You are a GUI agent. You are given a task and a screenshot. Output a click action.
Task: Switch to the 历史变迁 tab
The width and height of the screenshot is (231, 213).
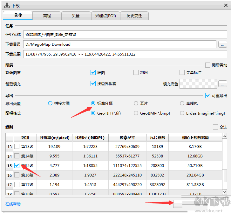[x=134, y=16]
